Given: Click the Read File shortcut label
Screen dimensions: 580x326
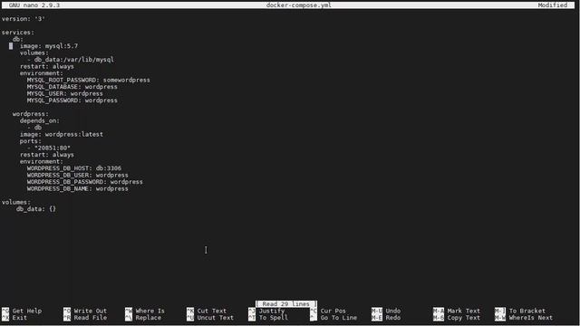Looking at the screenshot, I should click(91, 318).
